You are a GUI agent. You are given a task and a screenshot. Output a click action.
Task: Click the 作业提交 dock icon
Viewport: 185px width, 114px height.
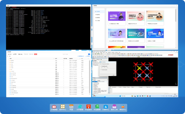[x=88, y=107]
